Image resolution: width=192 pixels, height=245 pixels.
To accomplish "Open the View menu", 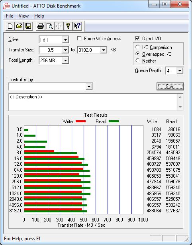I will pos(24,16).
